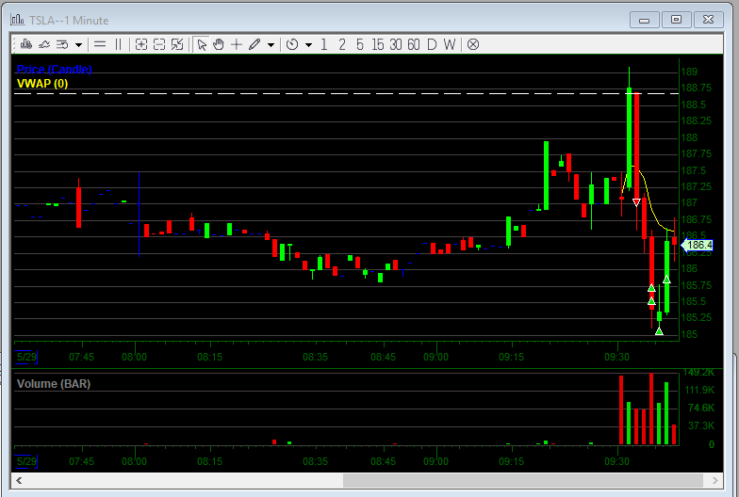
Task: Click the 189 price axis label
Action: [690, 72]
